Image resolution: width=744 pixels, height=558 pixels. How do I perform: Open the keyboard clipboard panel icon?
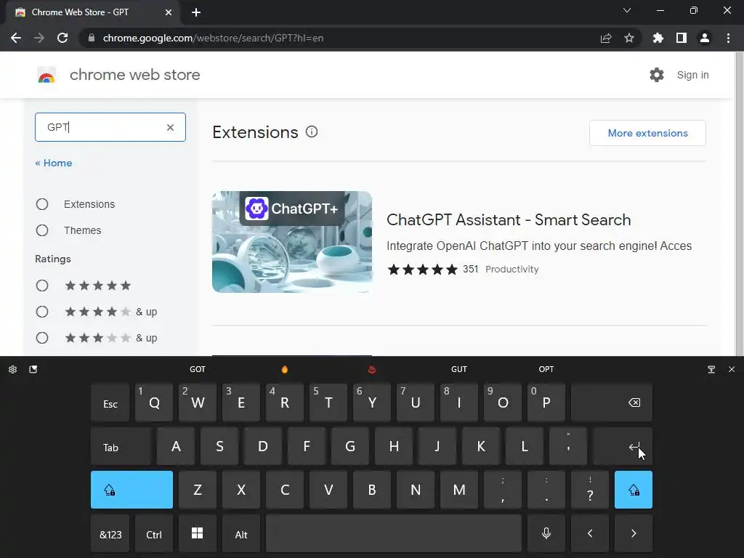point(33,369)
